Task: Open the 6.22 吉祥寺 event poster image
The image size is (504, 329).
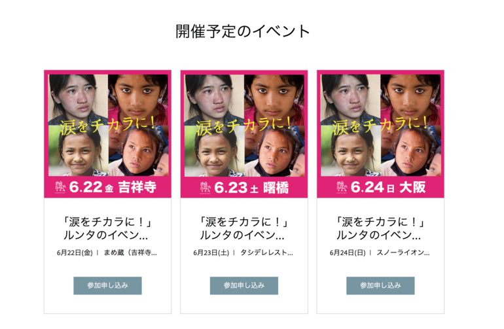Action: coord(108,134)
